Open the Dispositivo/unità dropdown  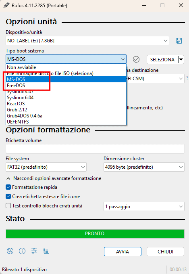[x=87, y=41]
